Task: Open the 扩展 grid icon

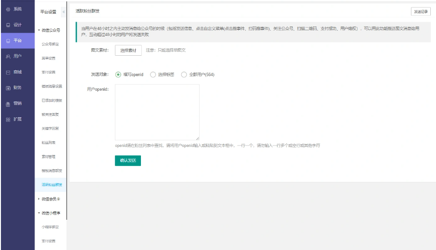Action: pos(8,119)
